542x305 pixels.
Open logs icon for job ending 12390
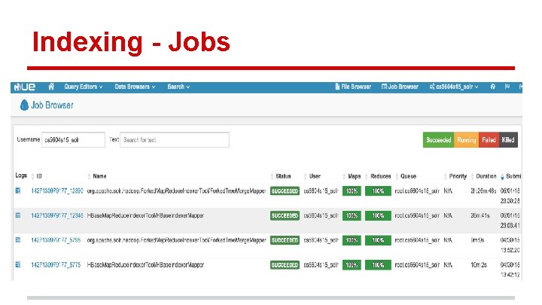pos(18,191)
